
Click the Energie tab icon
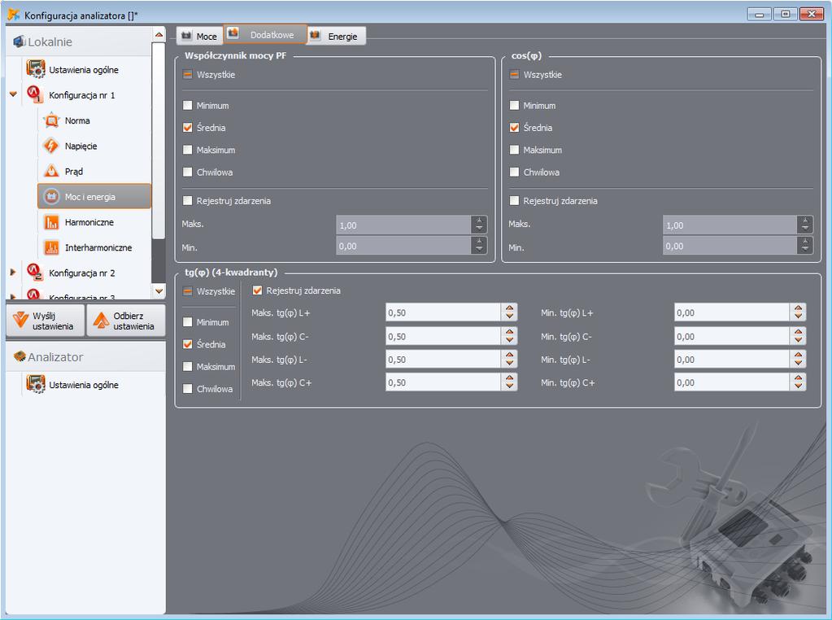pyautogui.click(x=315, y=35)
